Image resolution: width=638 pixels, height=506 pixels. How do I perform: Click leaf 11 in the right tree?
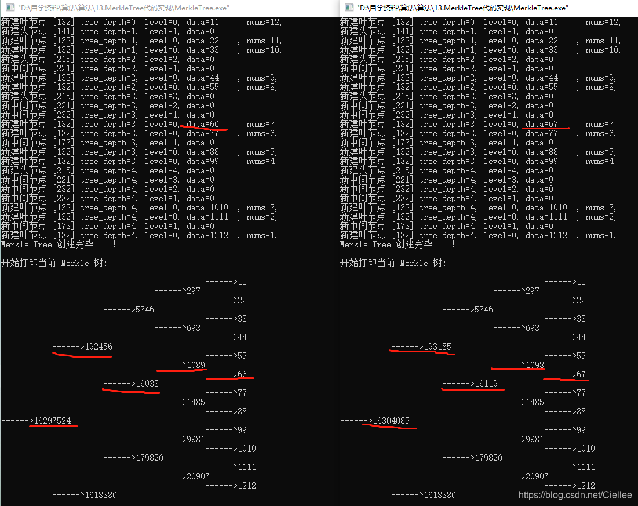pyautogui.click(x=581, y=281)
